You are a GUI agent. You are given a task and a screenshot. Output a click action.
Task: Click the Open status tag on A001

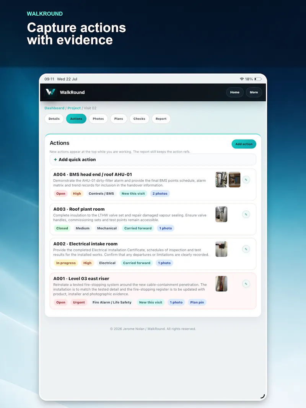pyautogui.click(x=61, y=302)
